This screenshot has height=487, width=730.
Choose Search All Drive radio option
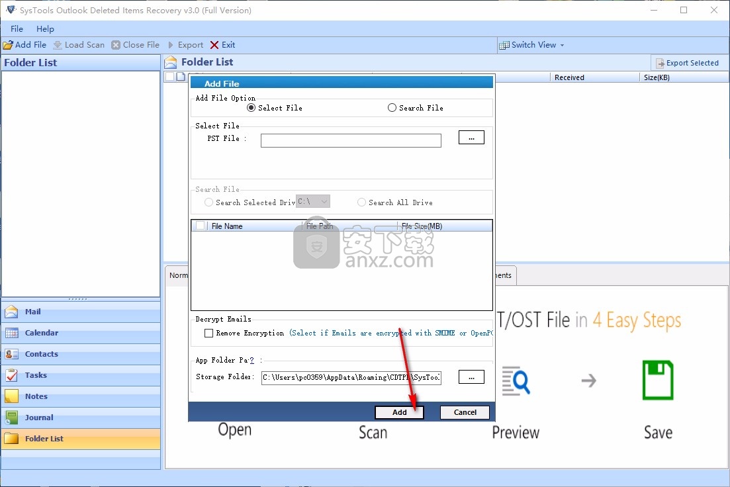[361, 202]
